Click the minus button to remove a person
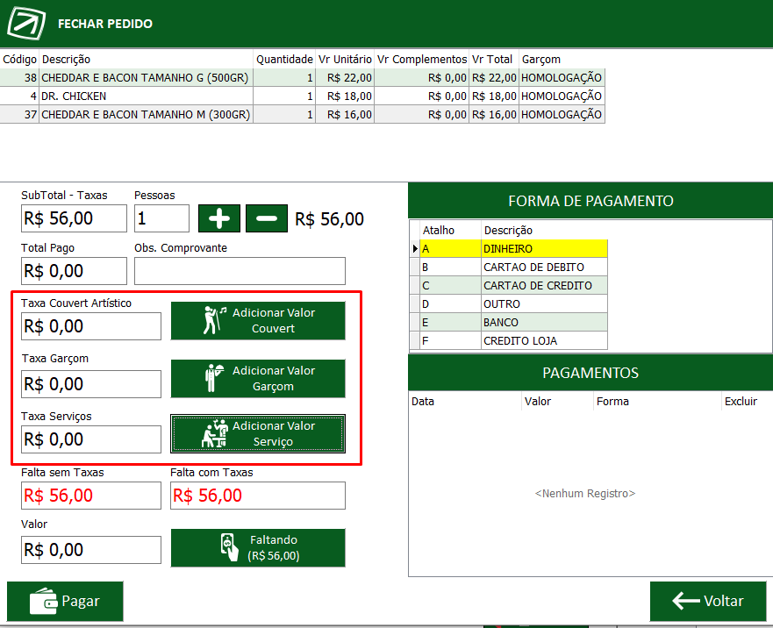The image size is (773, 628). (x=266, y=218)
